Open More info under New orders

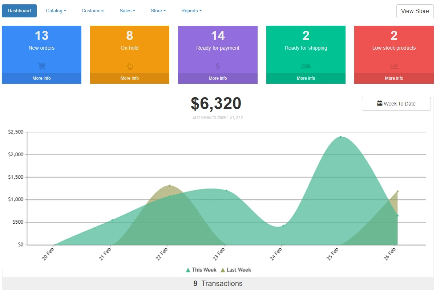(x=41, y=78)
